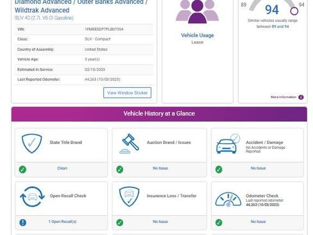Click Similar vehicles usually range text

(273, 24)
